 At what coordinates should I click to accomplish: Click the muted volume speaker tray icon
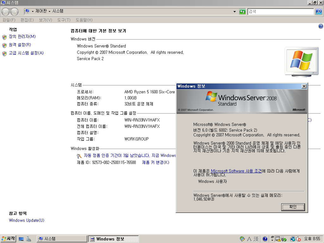pos(298,239)
